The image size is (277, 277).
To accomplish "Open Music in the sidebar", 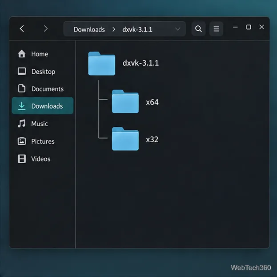I will pos(42,124).
